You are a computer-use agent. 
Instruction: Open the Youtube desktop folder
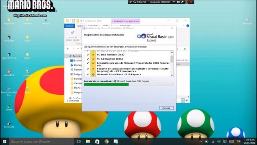tap(27, 21)
